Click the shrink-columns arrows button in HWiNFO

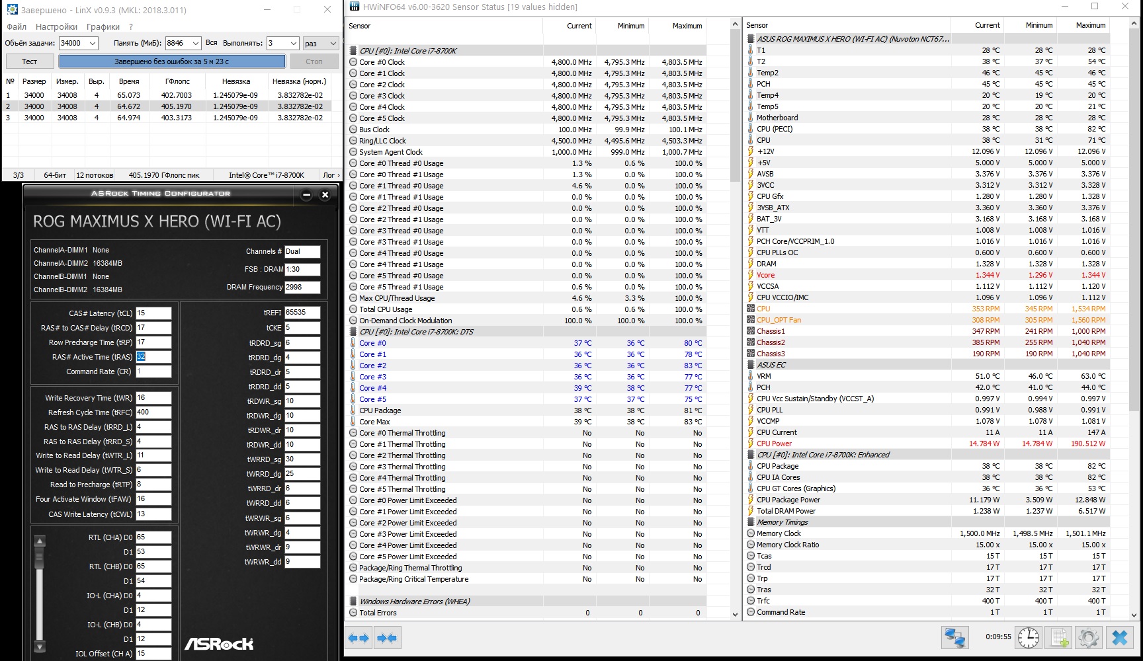[387, 638]
